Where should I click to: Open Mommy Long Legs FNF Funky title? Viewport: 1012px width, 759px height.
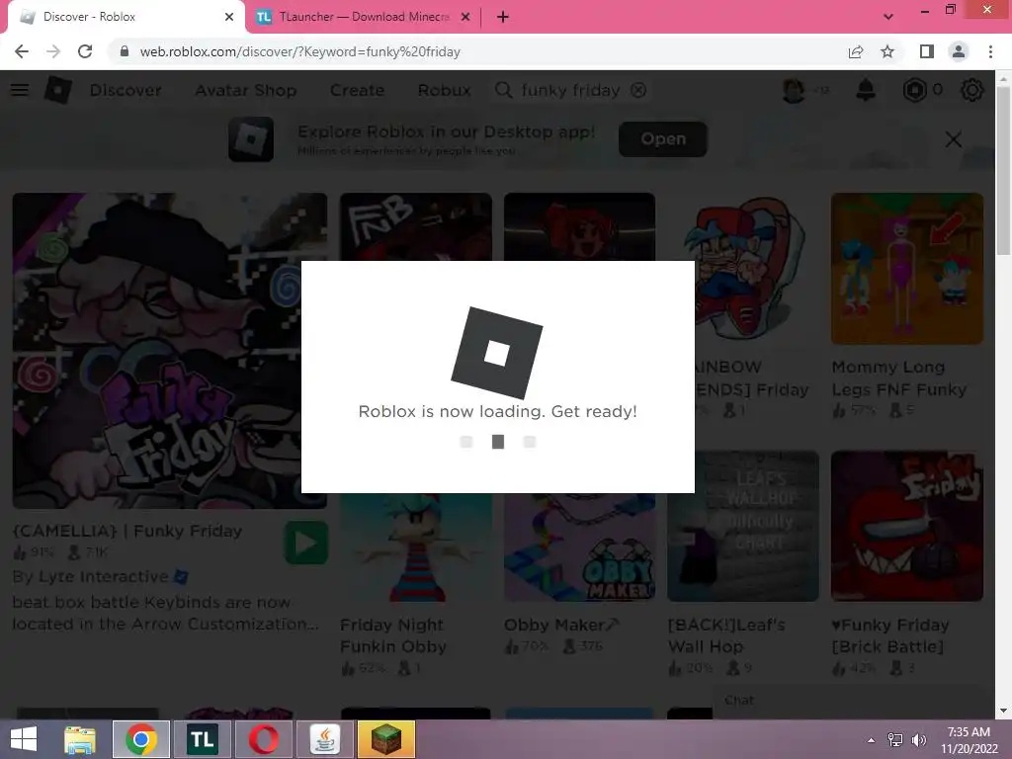pyautogui.click(x=899, y=379)
